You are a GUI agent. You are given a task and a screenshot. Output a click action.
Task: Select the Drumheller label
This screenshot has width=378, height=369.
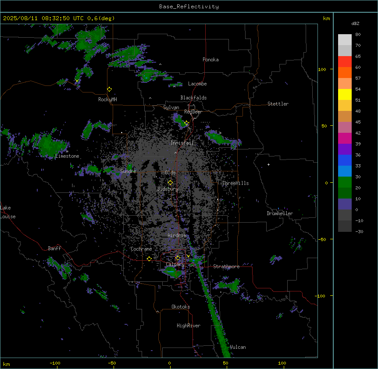click(280, 213)
